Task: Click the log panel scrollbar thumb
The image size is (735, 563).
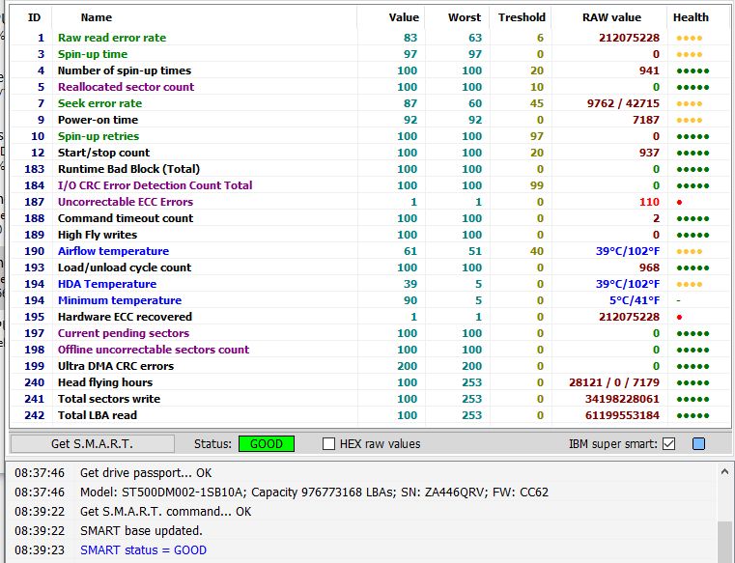Action: tap(724, 542)
